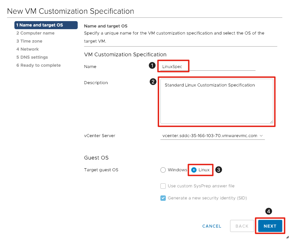Select the Linux guest OS radio button
This screenshot has width=289, height=239.
click(194, 170)
